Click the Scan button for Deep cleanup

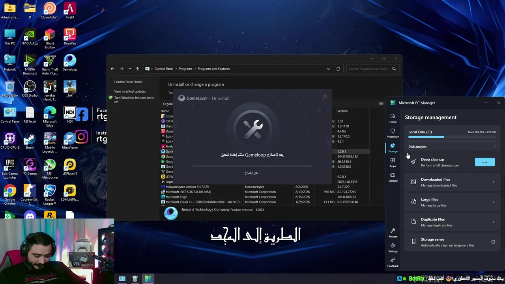coord(484,162)
